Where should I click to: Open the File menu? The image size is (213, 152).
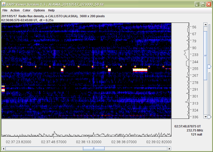tap(5, 10)
